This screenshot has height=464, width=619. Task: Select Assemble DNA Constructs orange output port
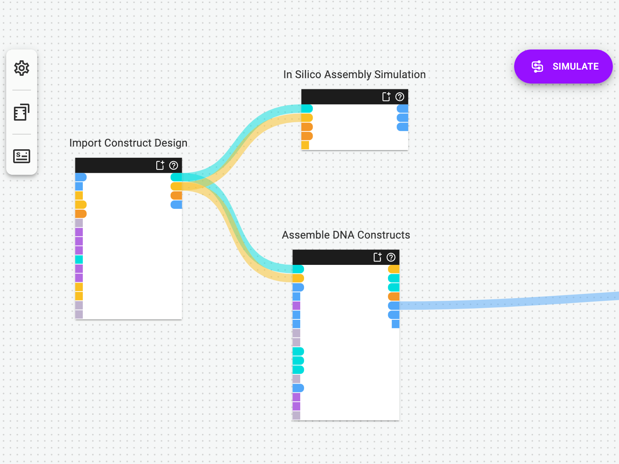point(394,297)
